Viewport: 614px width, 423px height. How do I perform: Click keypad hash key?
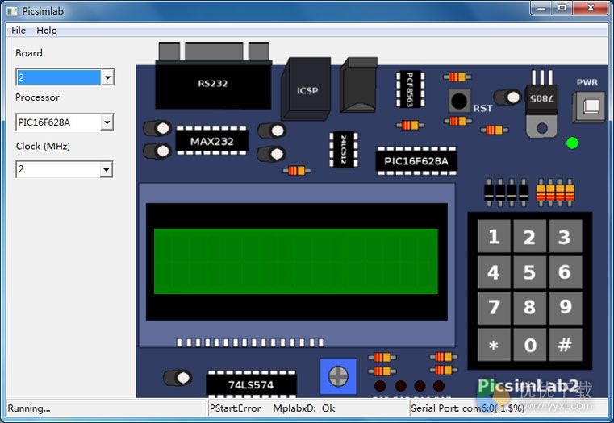[565, 344]
